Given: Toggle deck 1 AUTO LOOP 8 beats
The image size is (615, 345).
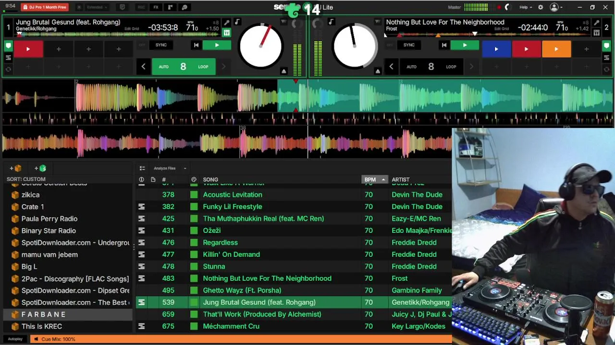Looking at the screenshot, I should pos(184,67).
